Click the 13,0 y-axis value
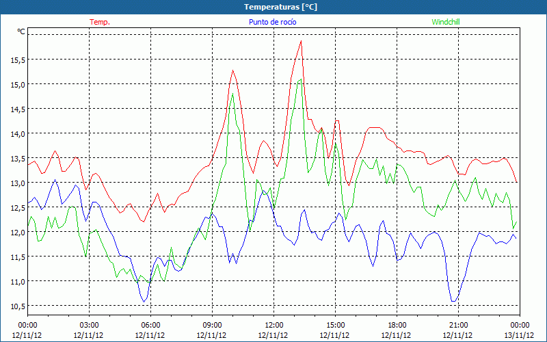The height and width of the screenshot is (342, 547). [18, 183]
